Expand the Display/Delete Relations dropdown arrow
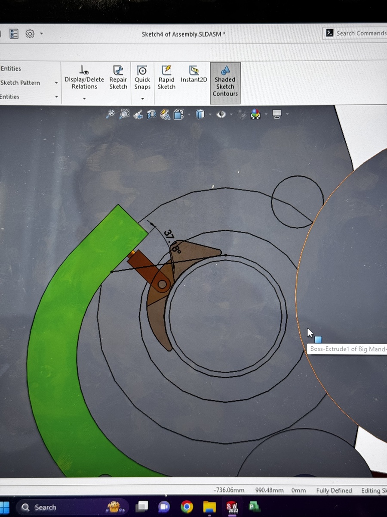 84,99
